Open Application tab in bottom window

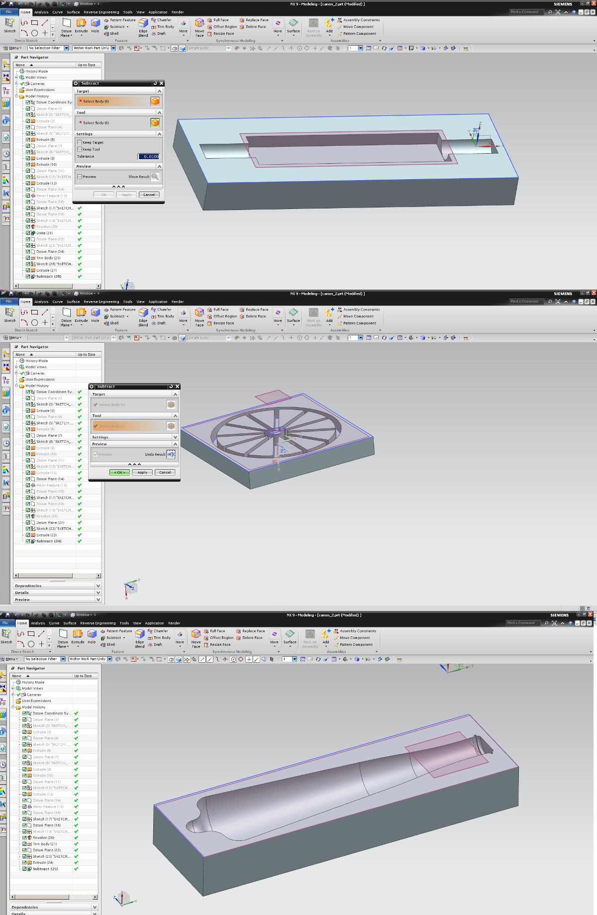(154, 623)
